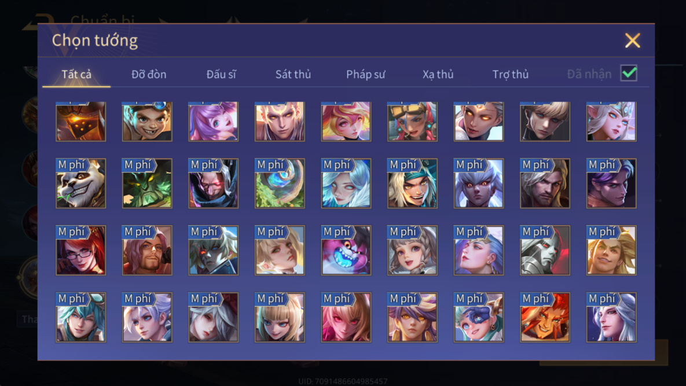Select the swirling dragon hero portrait
The image size is (686, 386).
pos(280,183)
